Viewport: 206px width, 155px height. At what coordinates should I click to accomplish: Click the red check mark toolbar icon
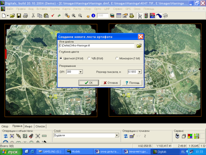click(x=53, y=16)
